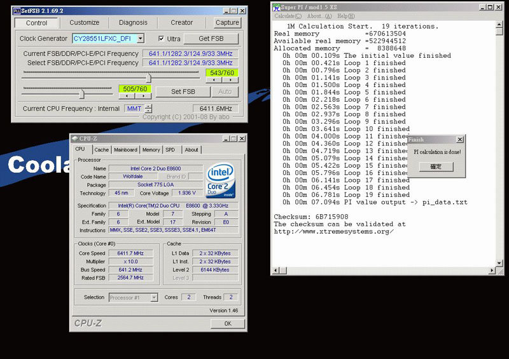Click the Super PI title bar icon
This screenshot has height=359, width=509.
[x=276, y=7]
